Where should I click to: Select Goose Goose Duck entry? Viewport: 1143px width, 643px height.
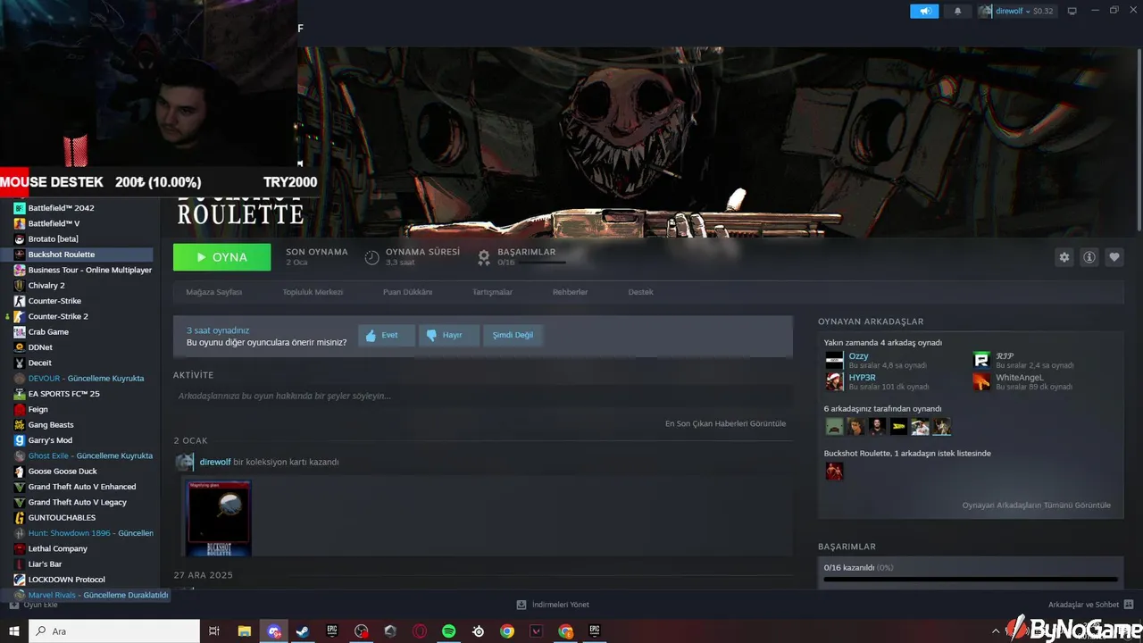[63, 472]
